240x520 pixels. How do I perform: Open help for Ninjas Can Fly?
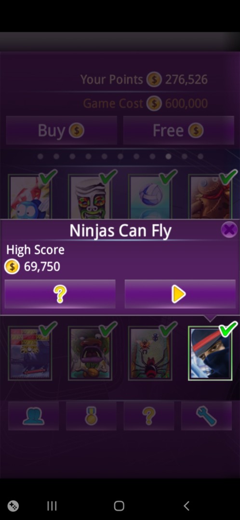pos(60,294)
